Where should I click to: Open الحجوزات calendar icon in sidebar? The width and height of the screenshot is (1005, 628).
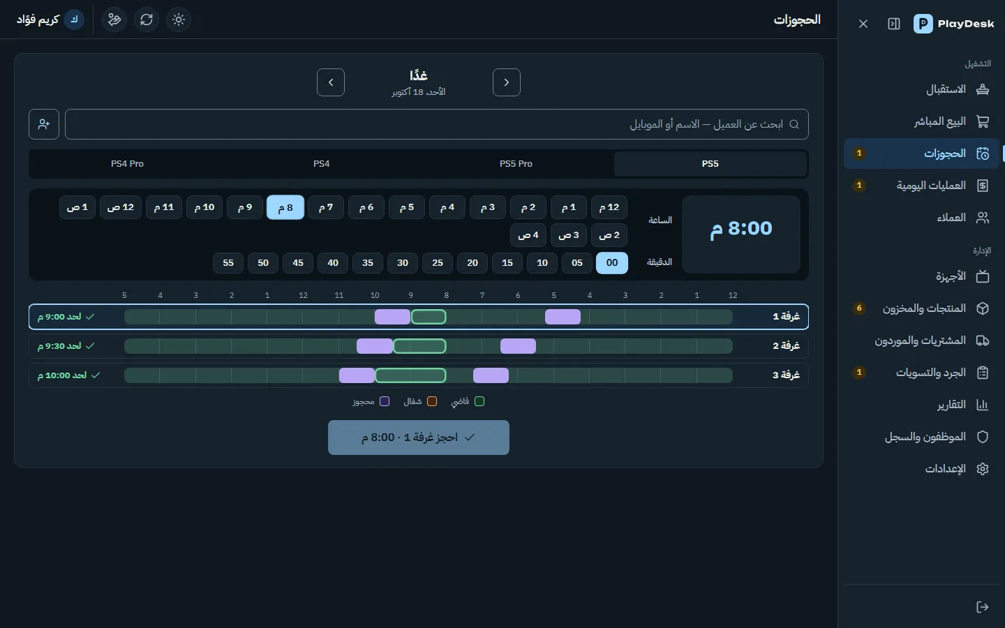pyautogui.click(x=983, y=154)
